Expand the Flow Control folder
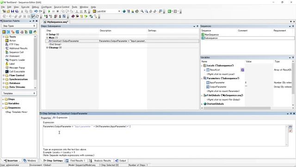296x167 pixels. pos(3,75)
